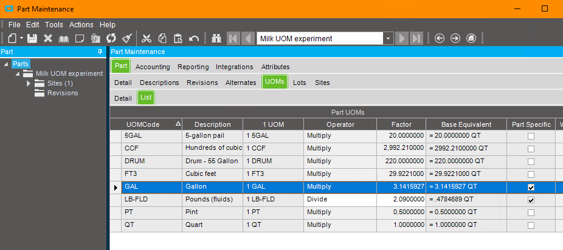Uncheck Part Specific for GAL row
The height and width of the screenshot is (250, 563).
pyautogui.click(x=531, y=187)
